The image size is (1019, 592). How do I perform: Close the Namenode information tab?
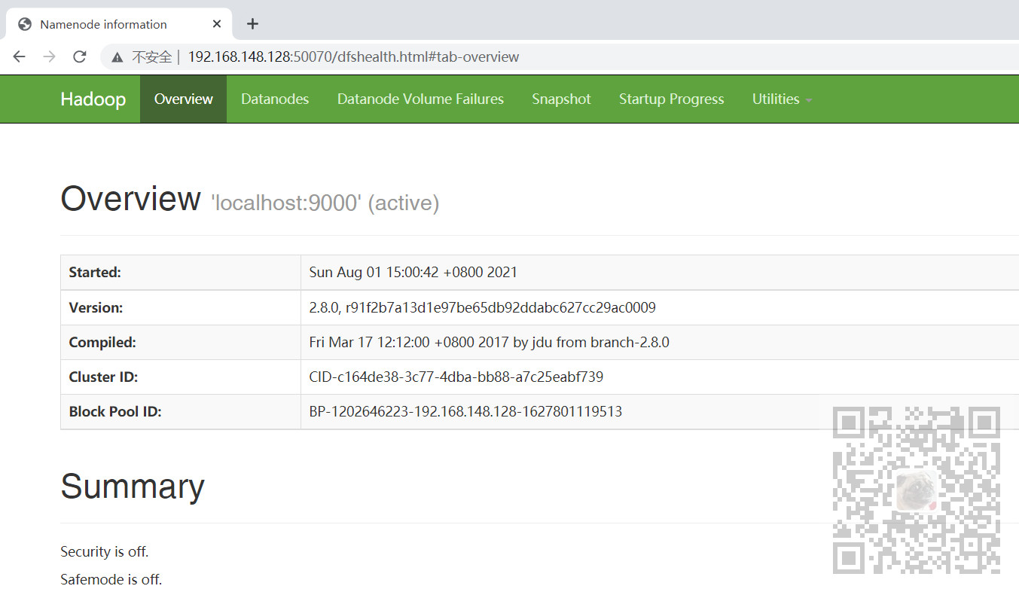click(217, 24)
